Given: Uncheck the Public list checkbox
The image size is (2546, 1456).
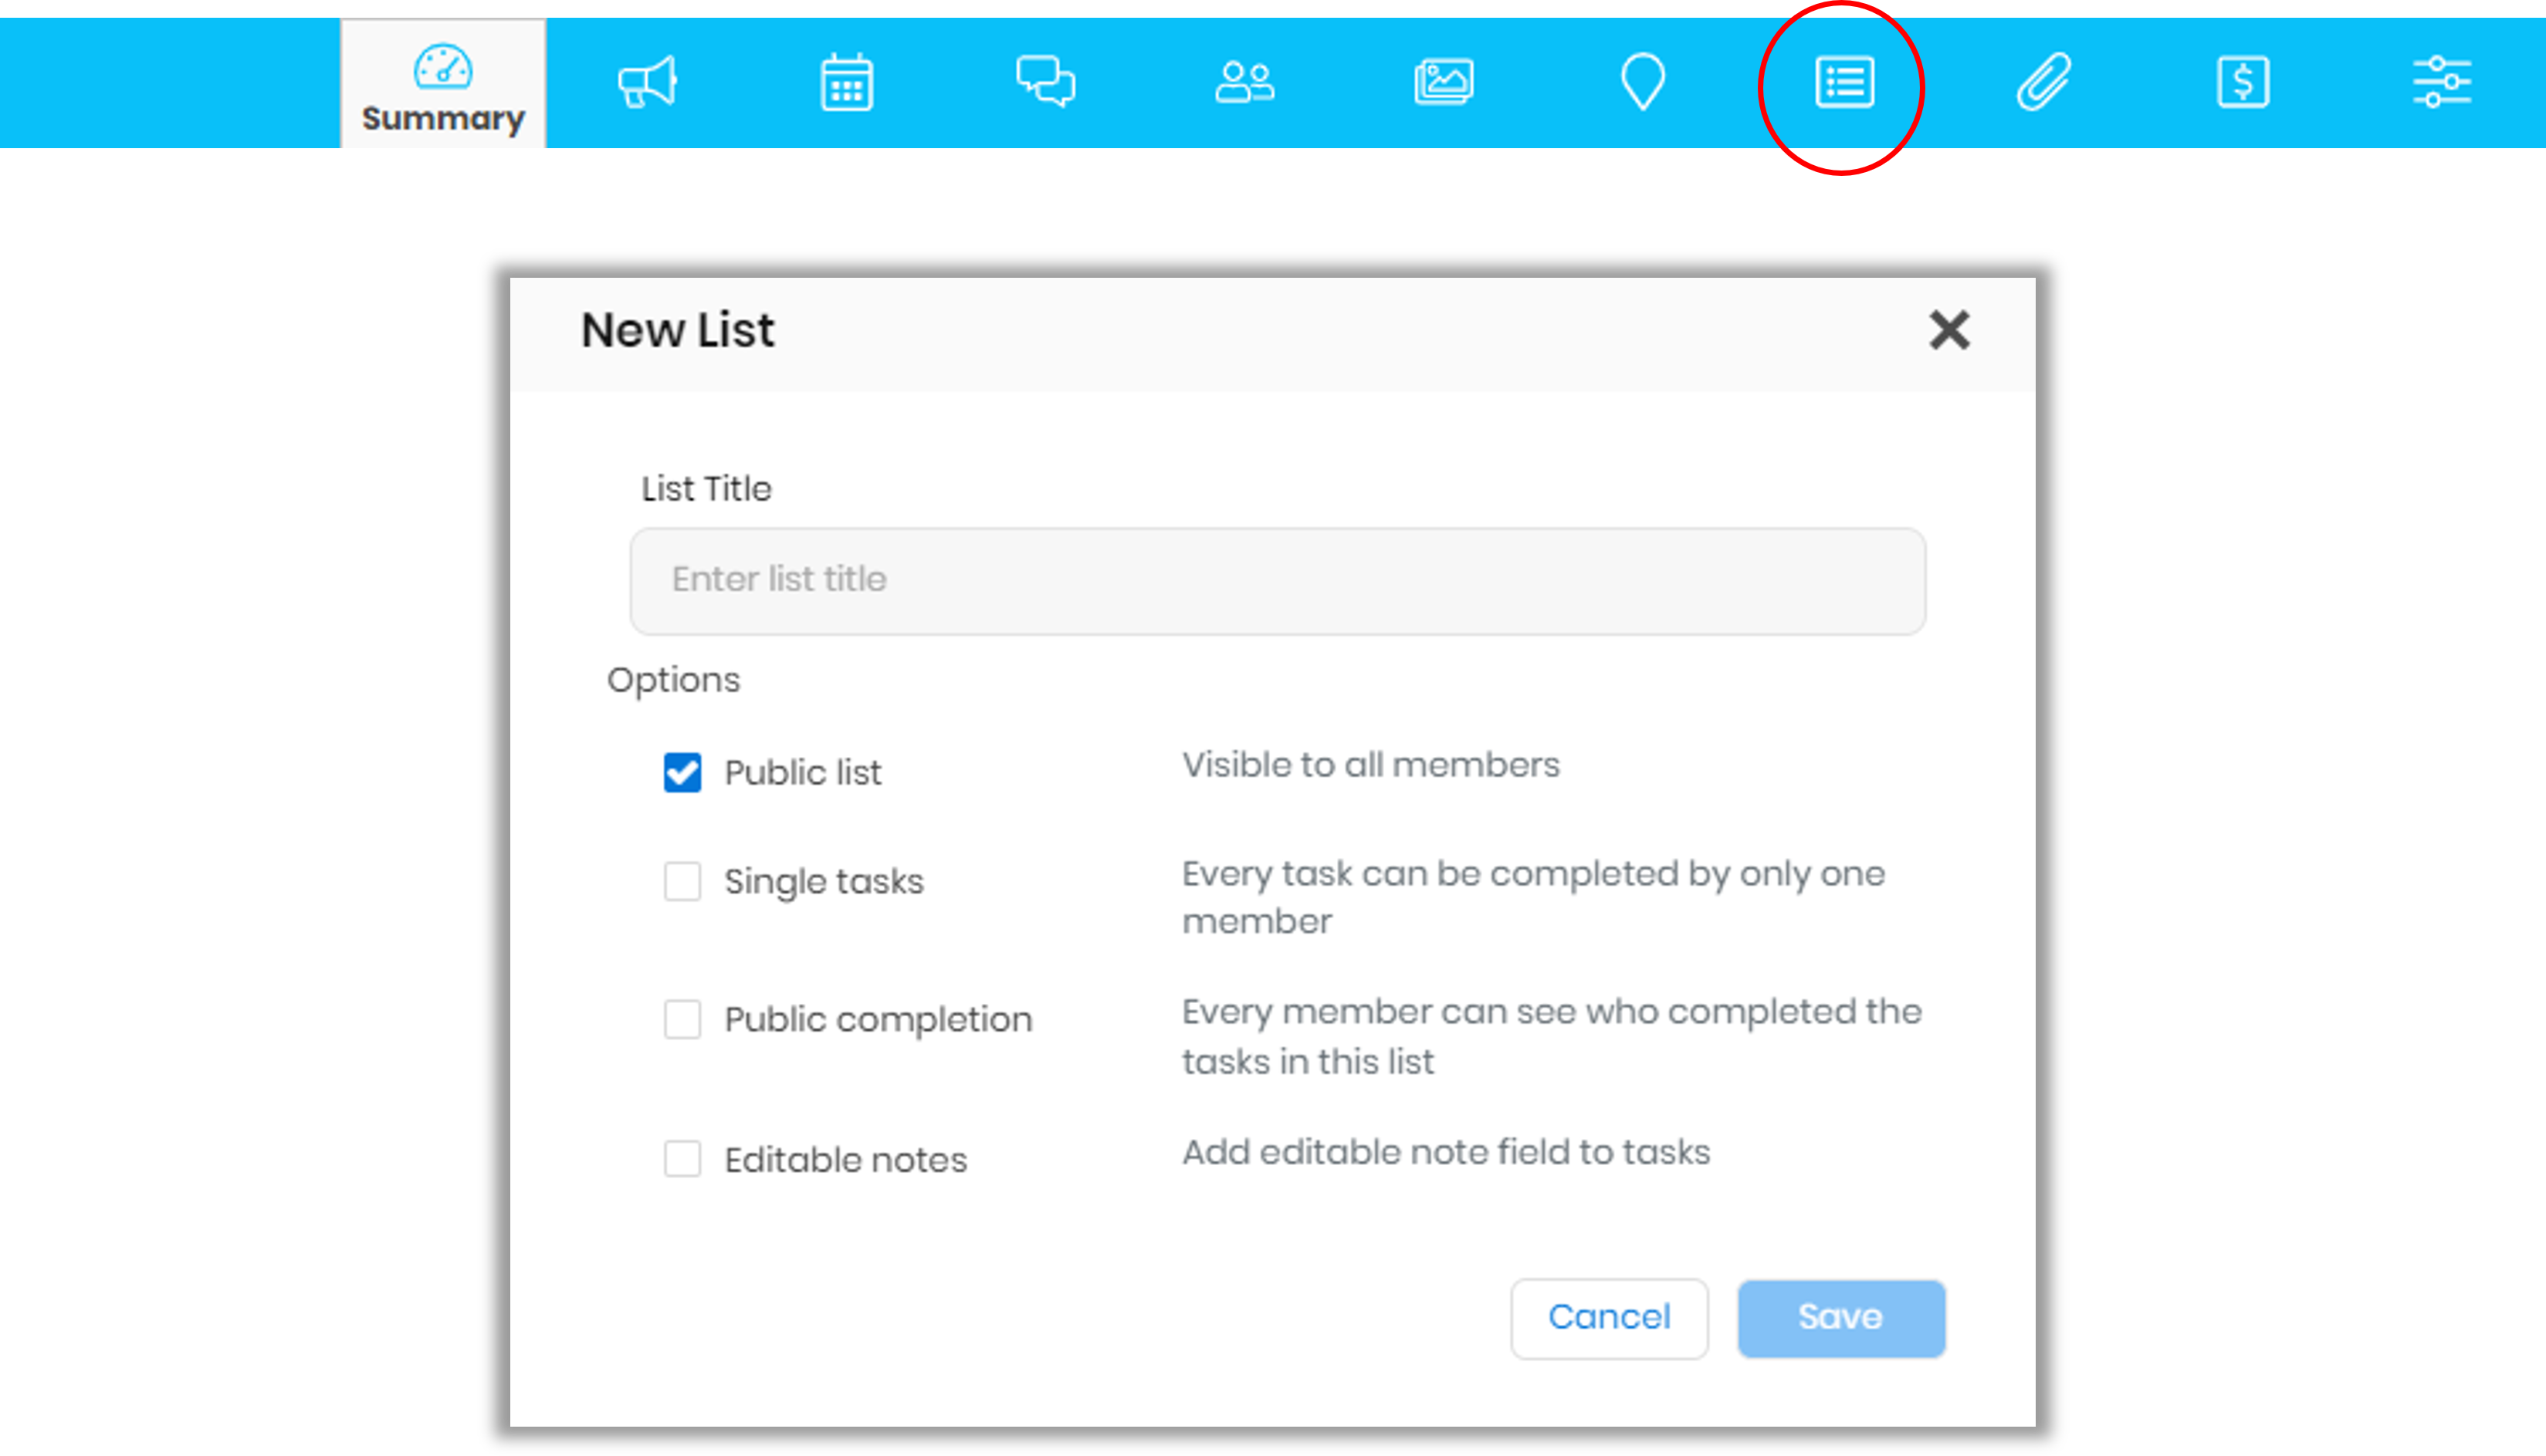Looking at the screenshot, I should (682, 772).
